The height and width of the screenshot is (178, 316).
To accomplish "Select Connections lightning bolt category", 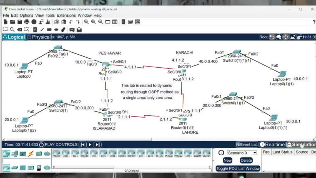I will tap(31, 154).
